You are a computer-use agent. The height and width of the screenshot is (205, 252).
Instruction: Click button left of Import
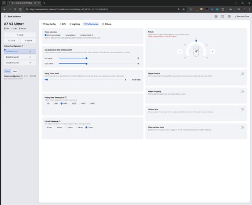point(12,41)
